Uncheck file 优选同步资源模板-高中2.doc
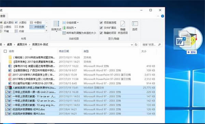Image resolution: width=205 pixels, height=124 pixels. pos(6,113)
